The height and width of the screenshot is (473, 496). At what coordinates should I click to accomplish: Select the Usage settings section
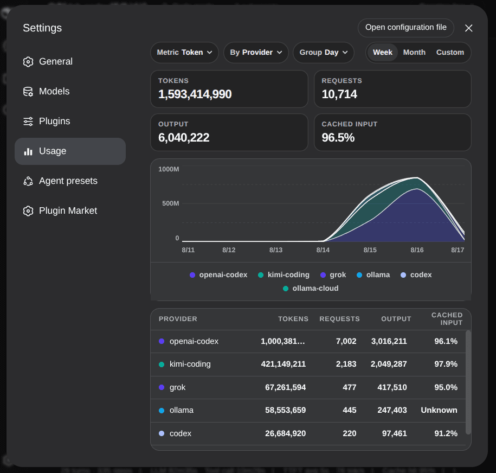point(70,151)
